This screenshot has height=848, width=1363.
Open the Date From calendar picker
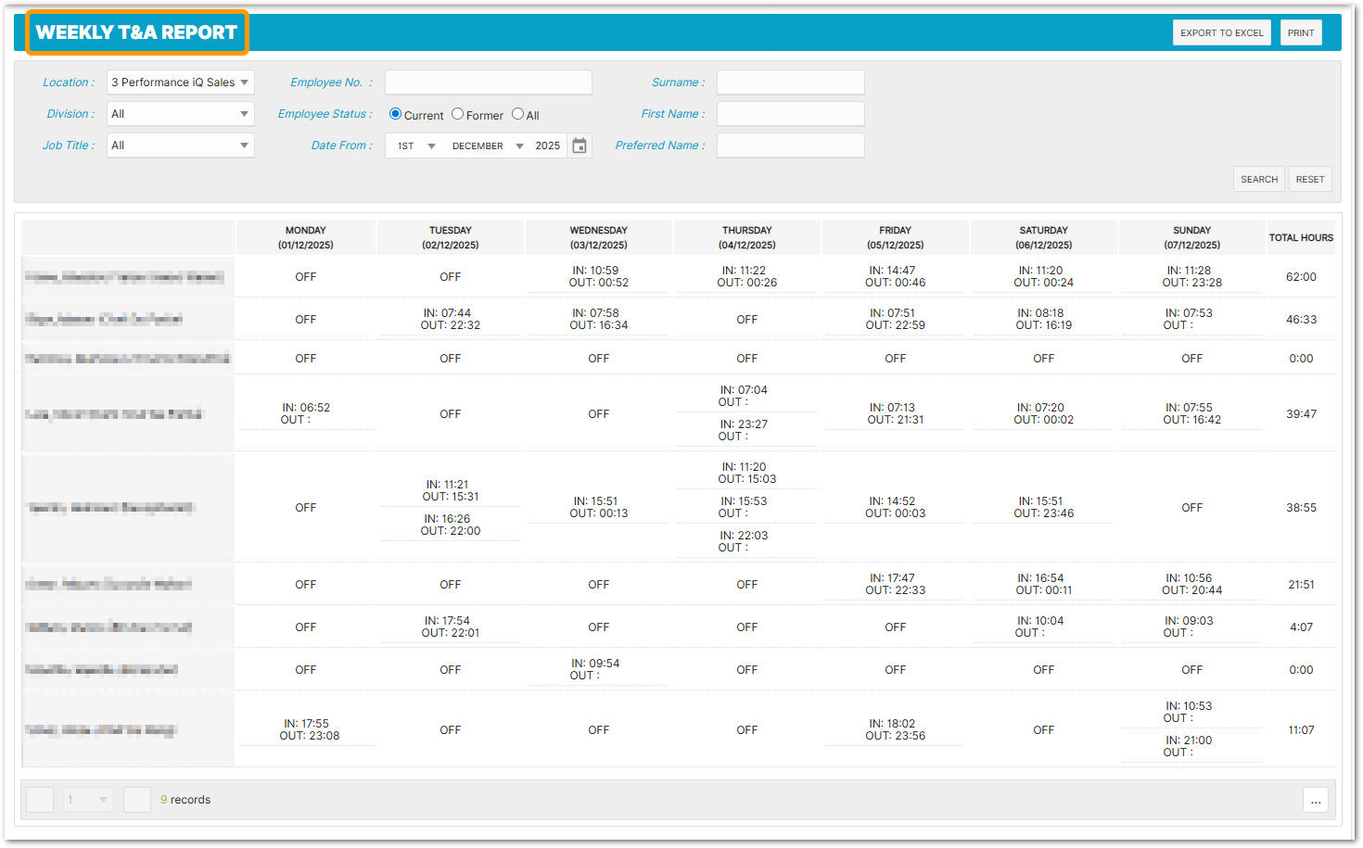pyautogui.click(x=580, y=146)
